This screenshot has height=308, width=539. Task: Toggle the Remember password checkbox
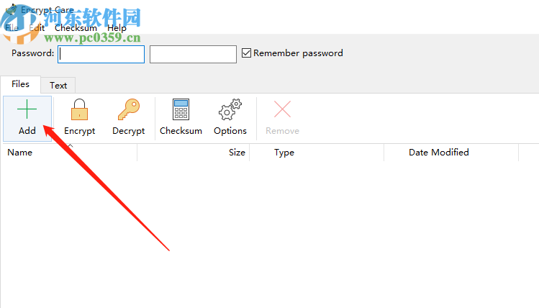247,53
